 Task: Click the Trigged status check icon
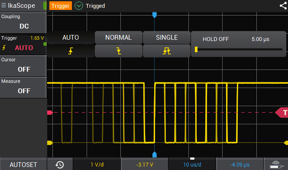click(x=79, y=6)
